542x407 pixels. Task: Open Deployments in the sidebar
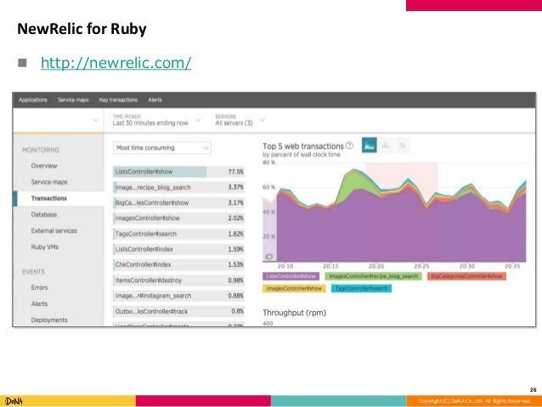(49, 320)
